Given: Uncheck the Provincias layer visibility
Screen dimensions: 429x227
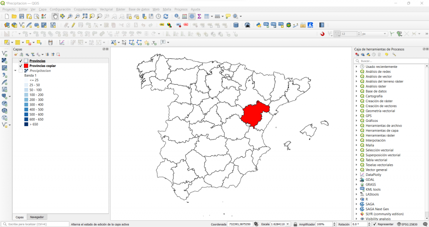Looking at the screenshot, I should click(21, 61).
